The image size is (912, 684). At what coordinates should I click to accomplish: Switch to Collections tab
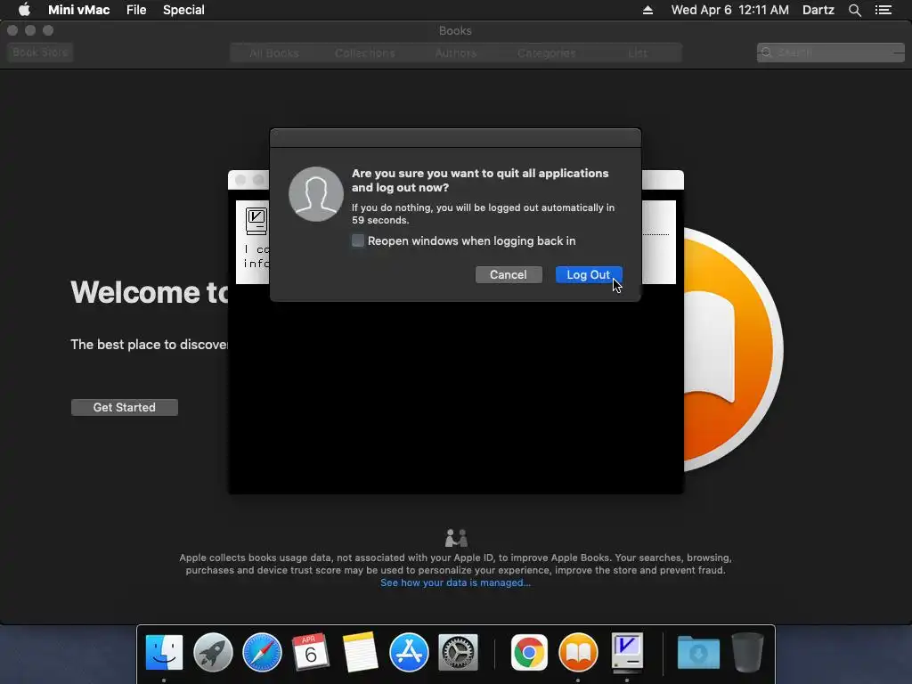point(364,53)
